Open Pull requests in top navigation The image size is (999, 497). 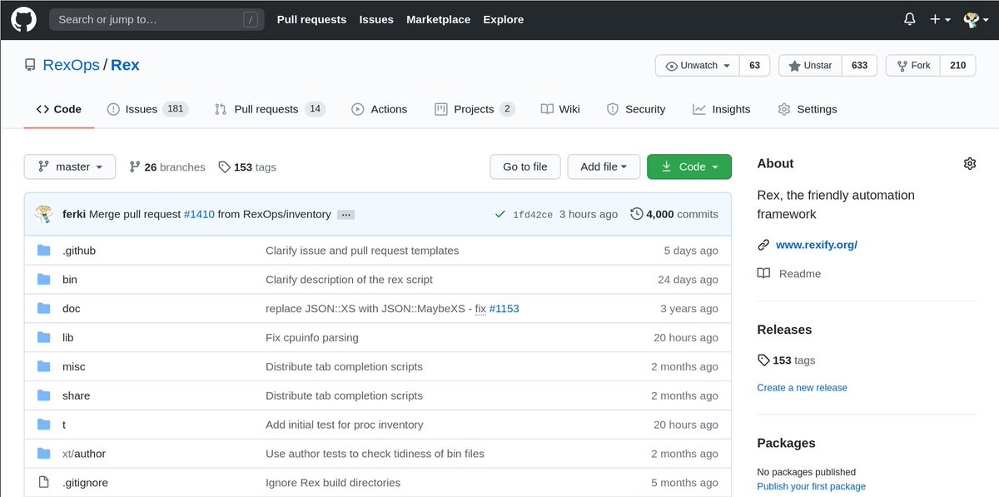(311, 19)
